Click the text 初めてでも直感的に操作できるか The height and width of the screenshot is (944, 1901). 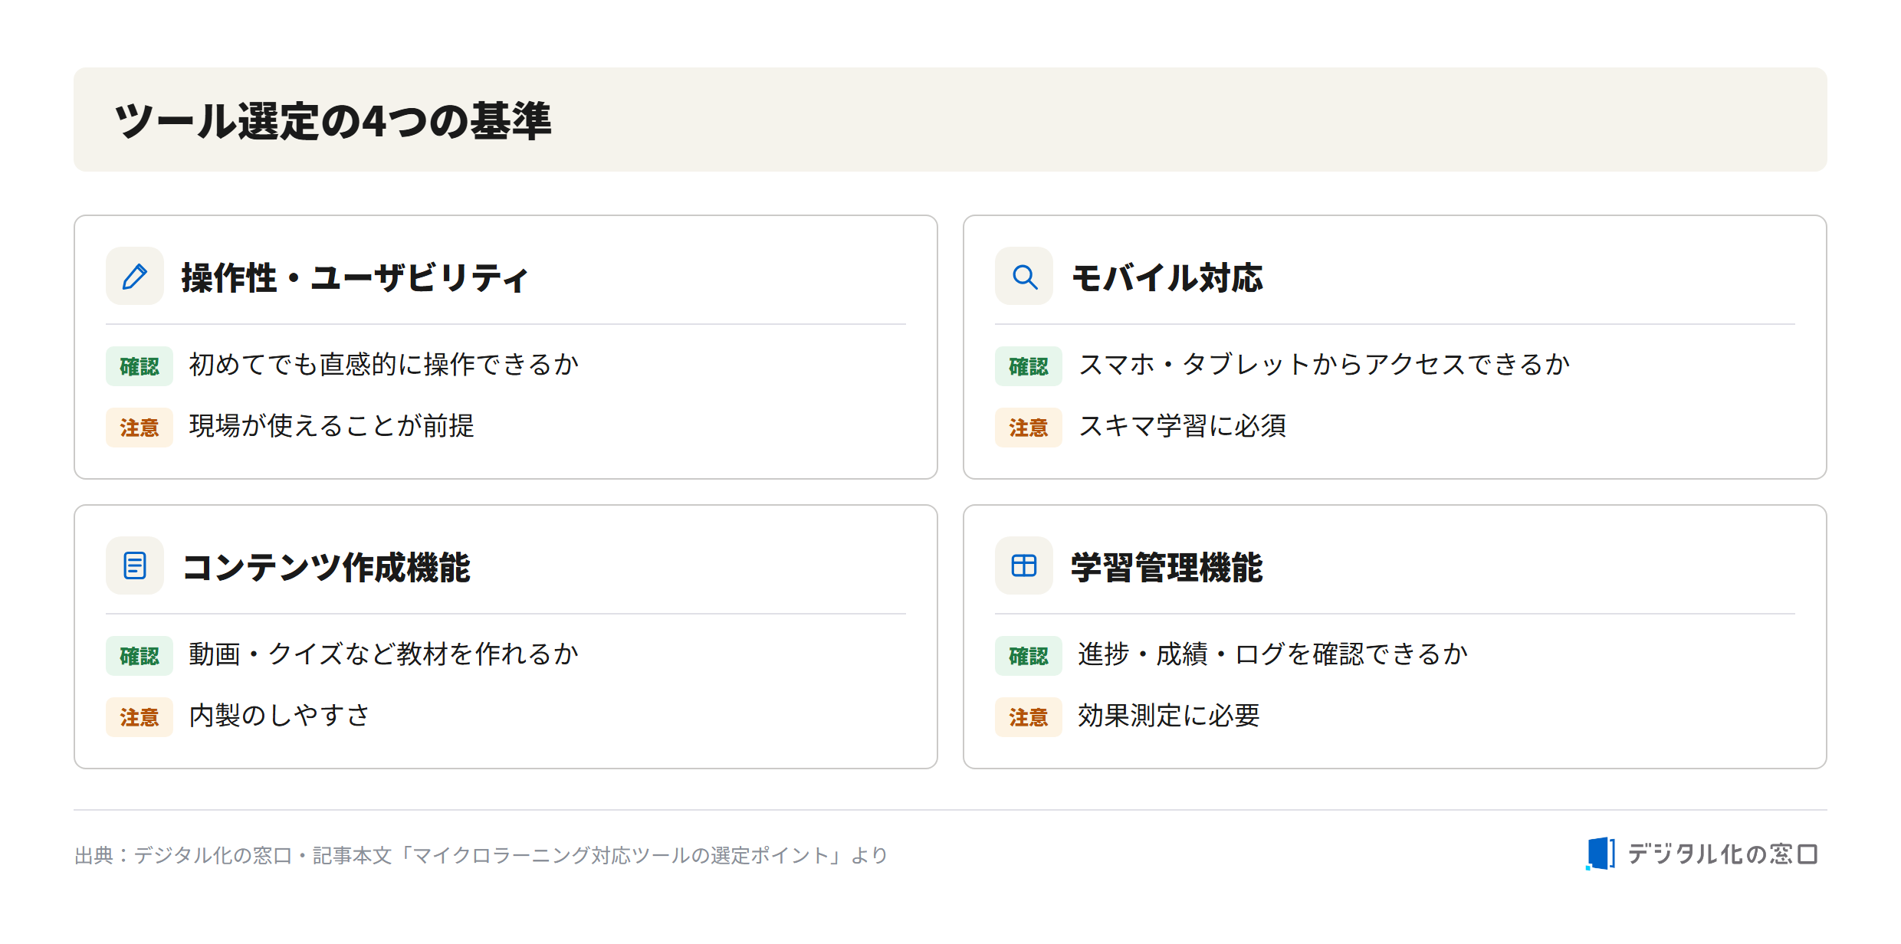pyautogui.click(x=384, y=365)
